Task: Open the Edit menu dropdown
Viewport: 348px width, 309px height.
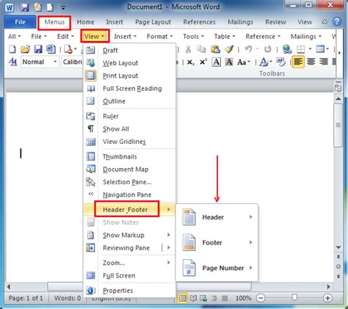Action: (x=65, y=37)
